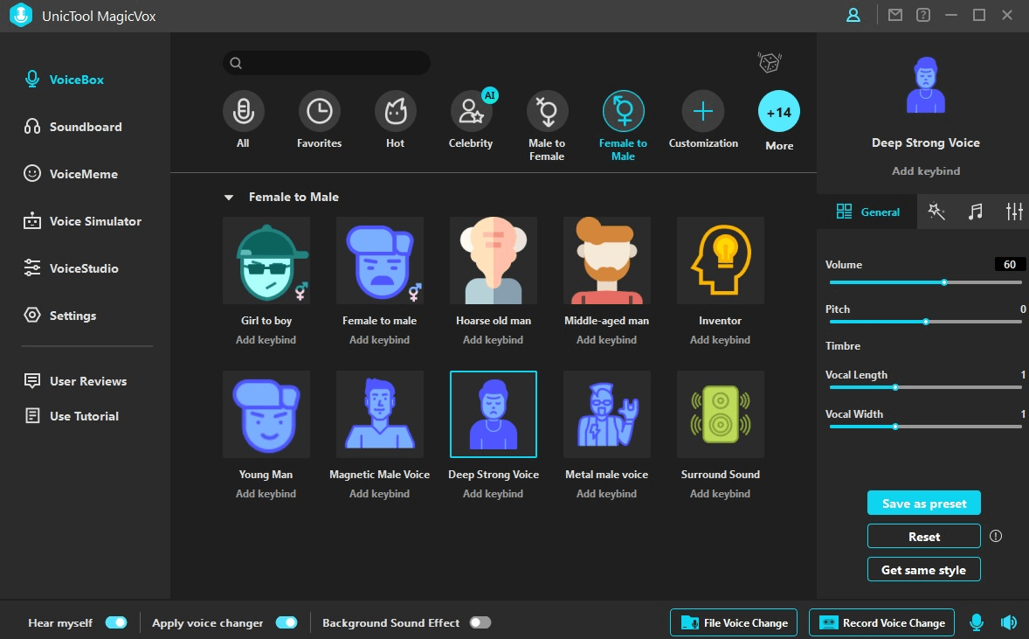Viewport: 1029px width, 639px height.
Task: Open the Soundboard section in sidebar
Action: tap(85, 127)
